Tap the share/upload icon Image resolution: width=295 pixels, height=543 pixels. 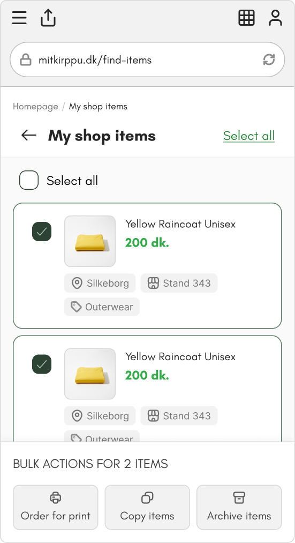[48, 18]
